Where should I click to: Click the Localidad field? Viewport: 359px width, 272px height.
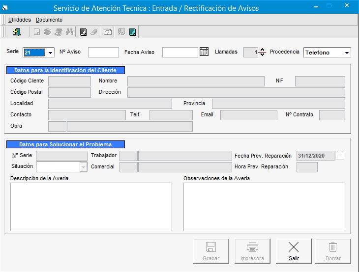[110, 104]
